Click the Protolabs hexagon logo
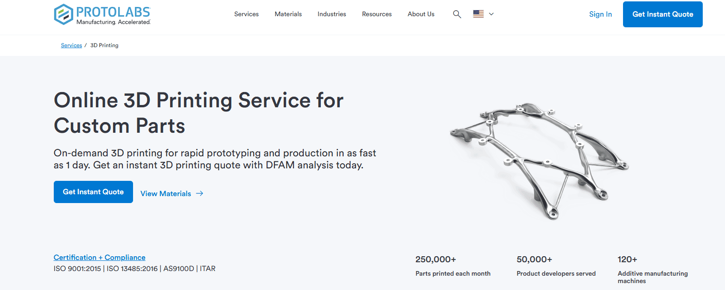This screenshot has height=290, width=725. [x=64, y=14]
